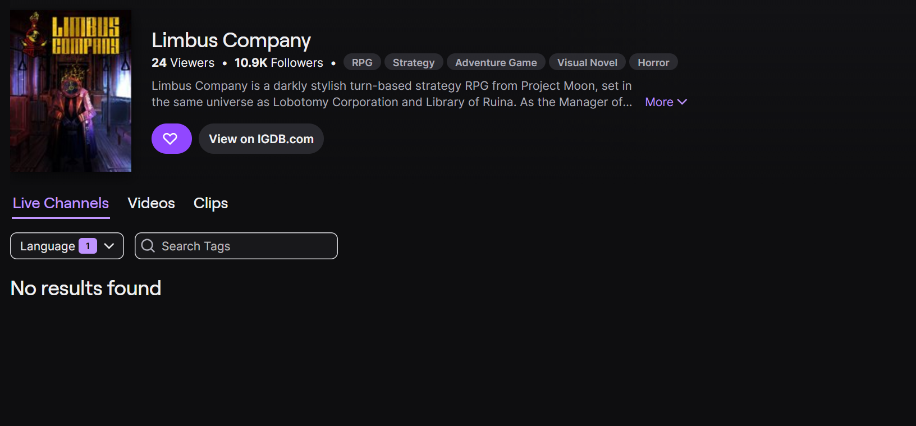This screenshot has width=916, height=426.
Task: Select the Horror tag
Action: (653, 62)
